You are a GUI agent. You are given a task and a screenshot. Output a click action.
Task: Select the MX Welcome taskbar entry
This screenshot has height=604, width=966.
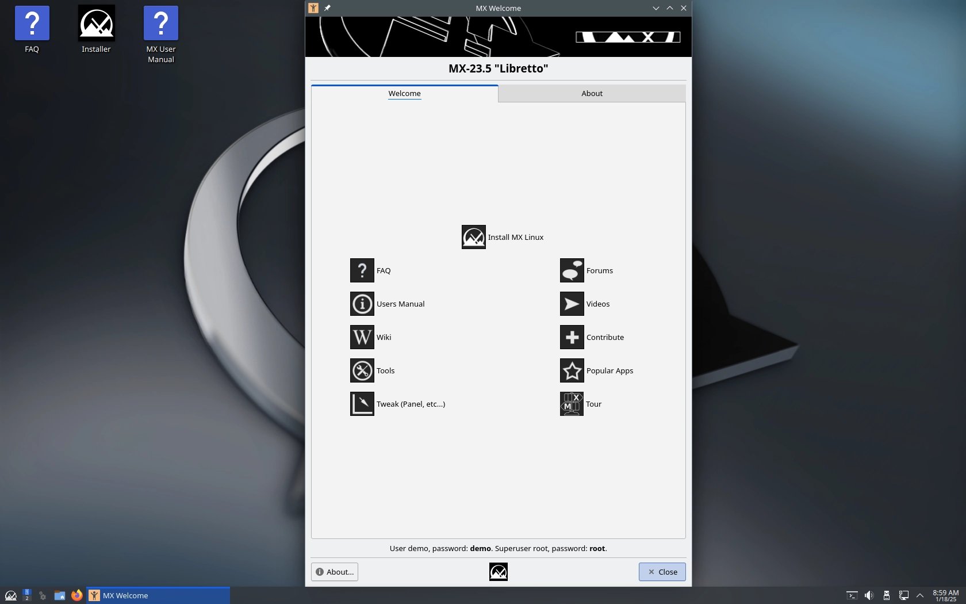click(158, 595)
